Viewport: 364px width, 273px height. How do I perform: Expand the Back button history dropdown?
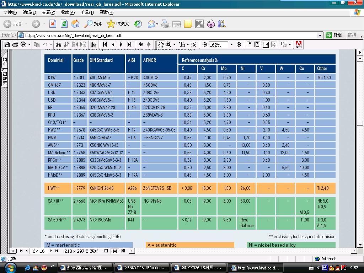(x=26, y=24)
